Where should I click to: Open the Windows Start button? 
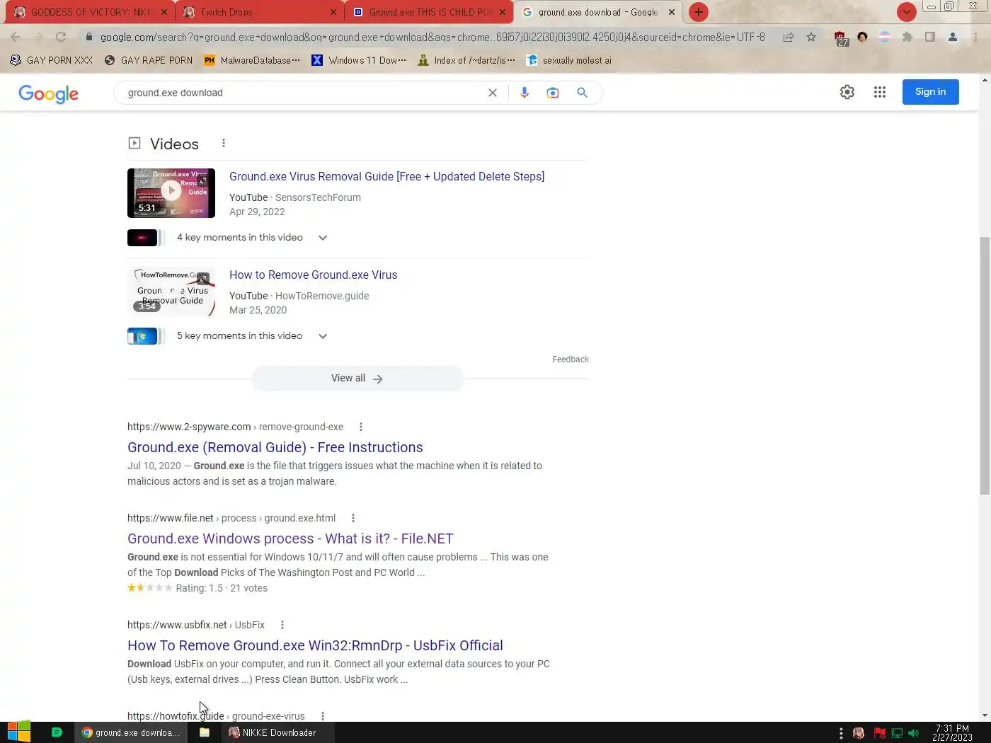coord(18,732)
